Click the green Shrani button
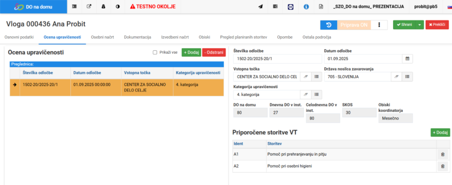The height and width of the screenshot is (185, 452). point(404,25)
